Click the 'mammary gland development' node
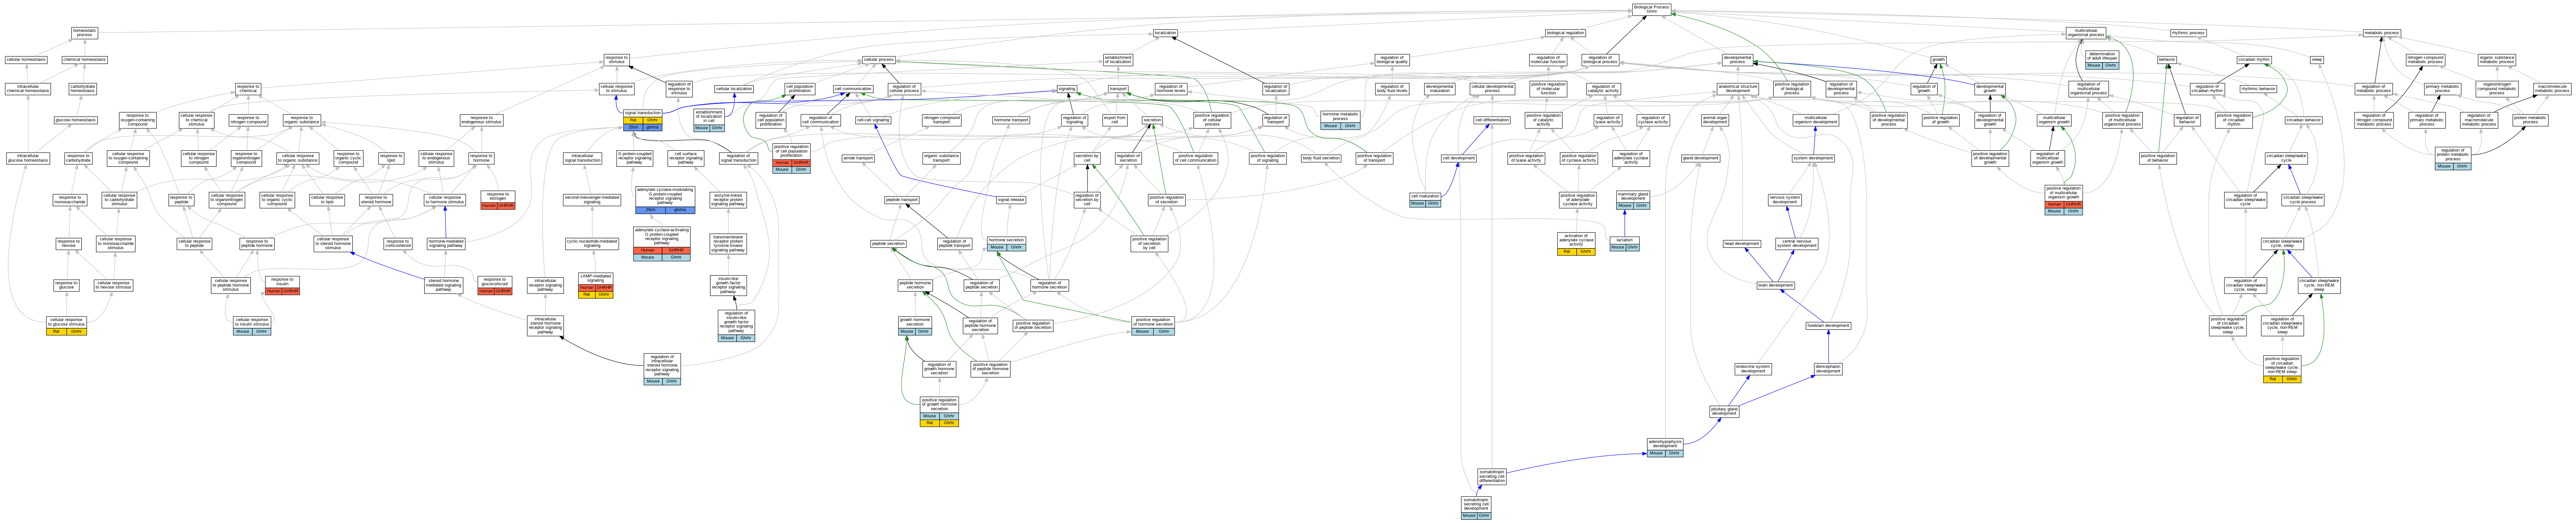Screen dimensions: 2576x523 (x=1633, y=200)
